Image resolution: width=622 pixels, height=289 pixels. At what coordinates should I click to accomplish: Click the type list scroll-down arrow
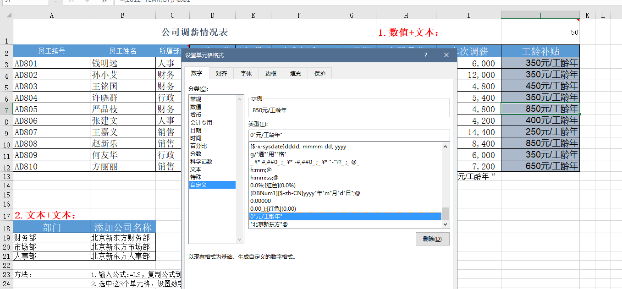[445, 224]
